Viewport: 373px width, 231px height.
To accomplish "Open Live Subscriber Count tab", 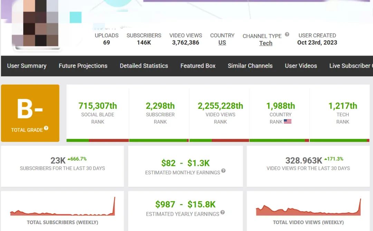I will pos(351,66).
